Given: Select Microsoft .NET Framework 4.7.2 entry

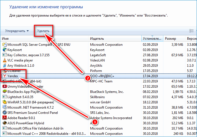Looking at the screenshot, I should (31, 107).
